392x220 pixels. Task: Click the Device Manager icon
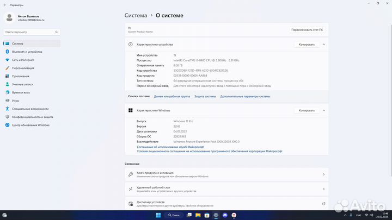click(x=131, y=204)
